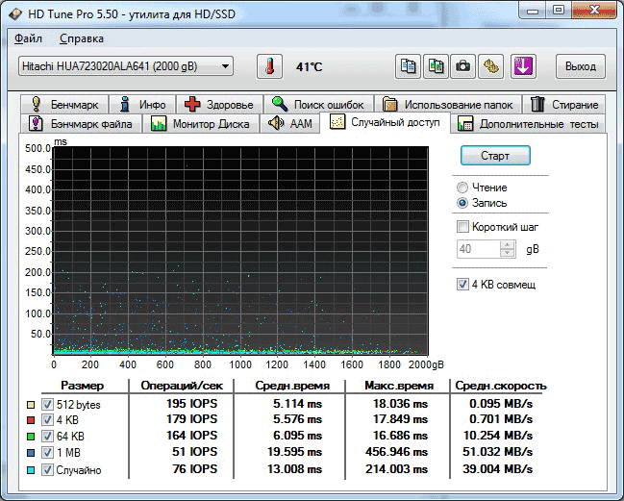Open the Справка menu

point(82,38)
